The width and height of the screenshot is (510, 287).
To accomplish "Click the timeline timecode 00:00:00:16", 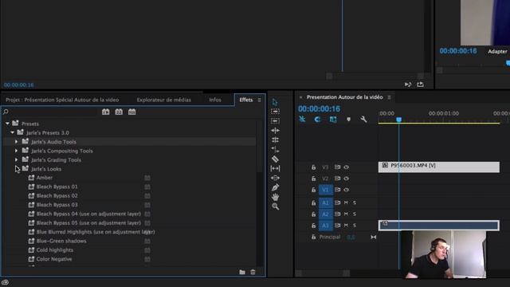I will 319,108.
